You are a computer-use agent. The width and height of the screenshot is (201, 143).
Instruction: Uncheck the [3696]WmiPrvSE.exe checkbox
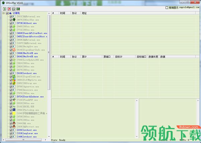(x=11, y=53)
